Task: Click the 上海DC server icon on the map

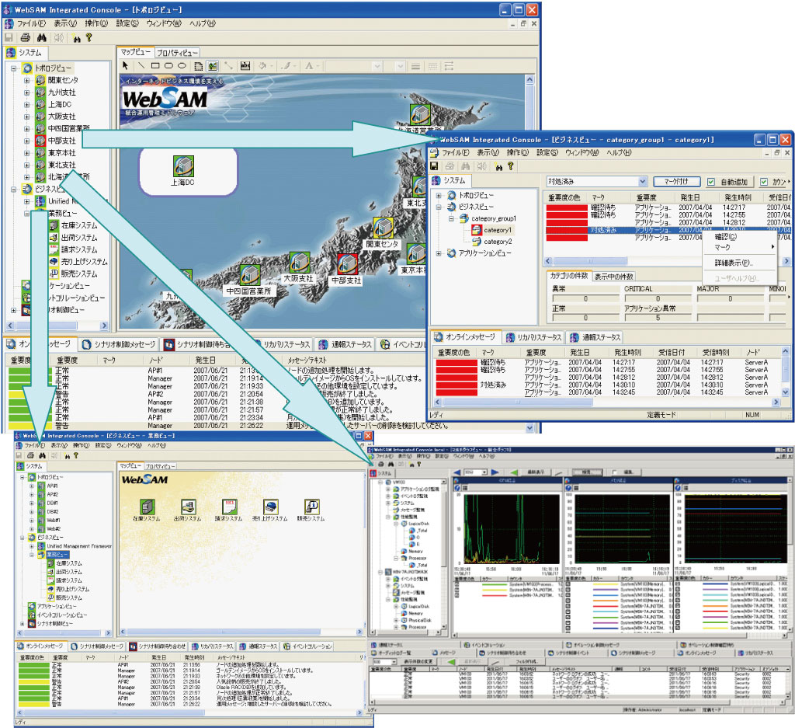Action: [x=182, y=165]
